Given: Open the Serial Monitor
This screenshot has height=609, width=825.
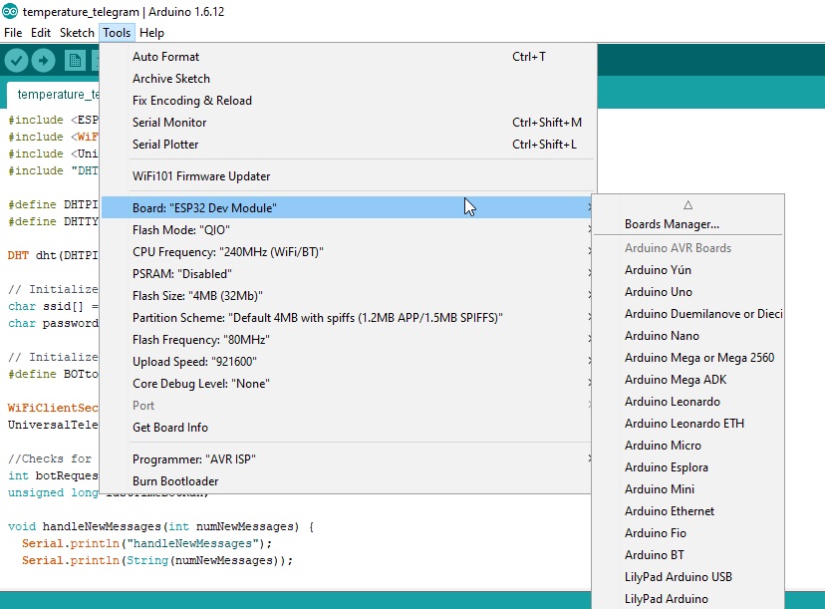Looking at the screenshot, I should tap(349, 123).
